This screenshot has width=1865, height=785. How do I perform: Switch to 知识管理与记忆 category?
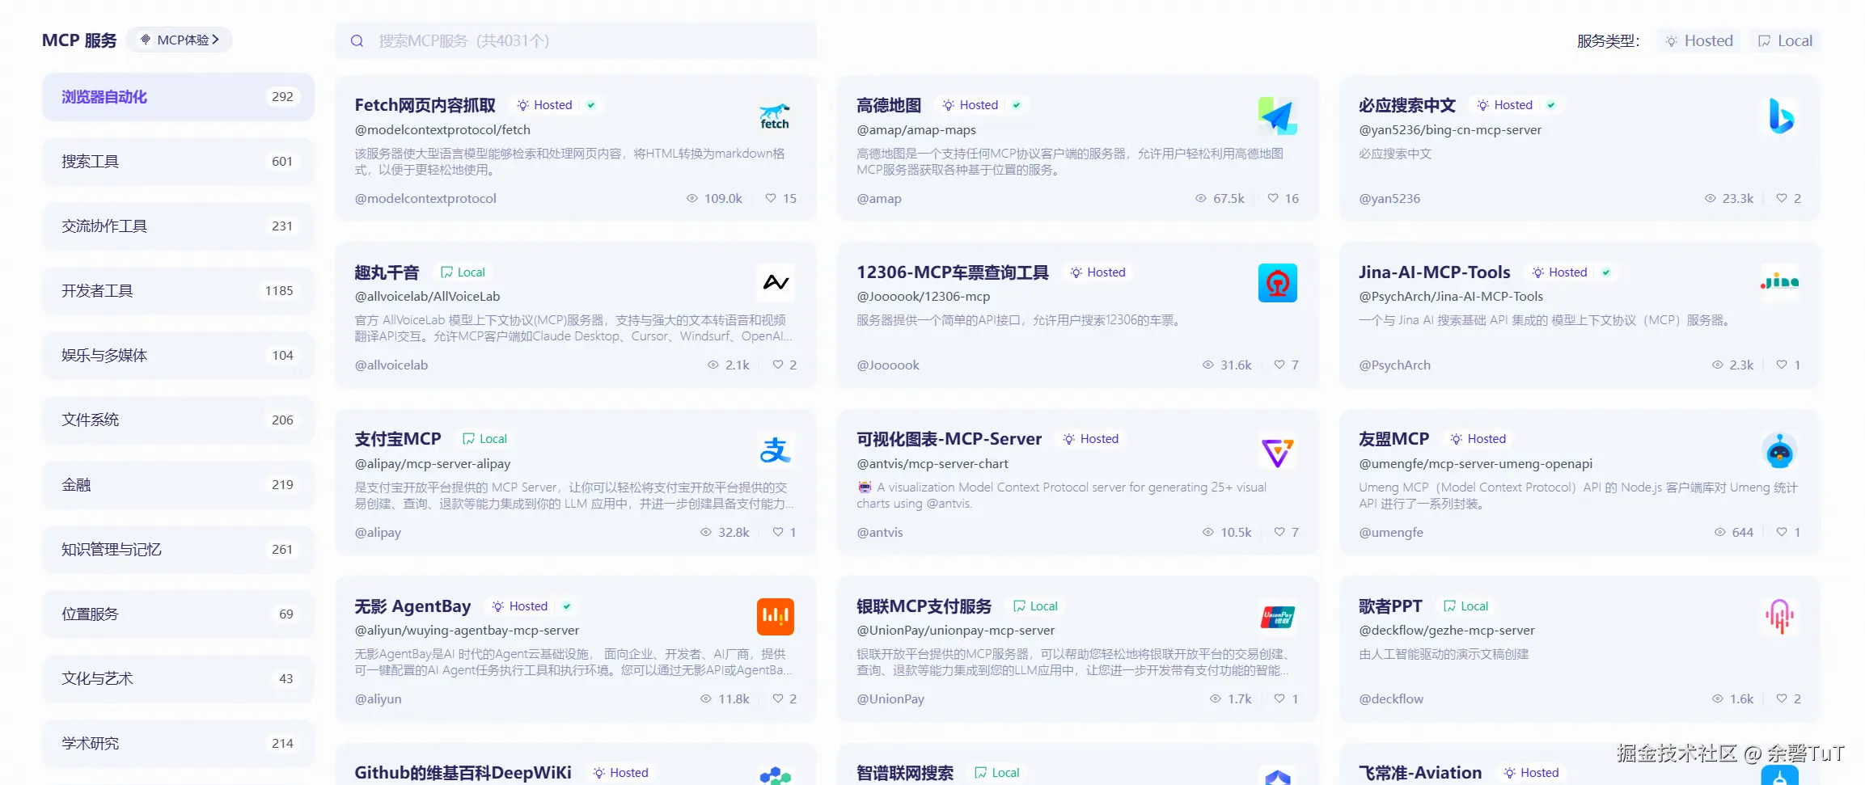(178, 550)
